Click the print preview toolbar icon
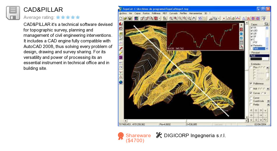 pyautogui.click(x=165, y=18)
